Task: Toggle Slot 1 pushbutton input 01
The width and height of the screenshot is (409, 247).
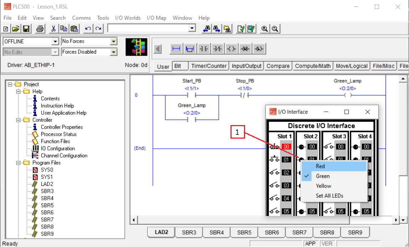Action: click(274, 159)
